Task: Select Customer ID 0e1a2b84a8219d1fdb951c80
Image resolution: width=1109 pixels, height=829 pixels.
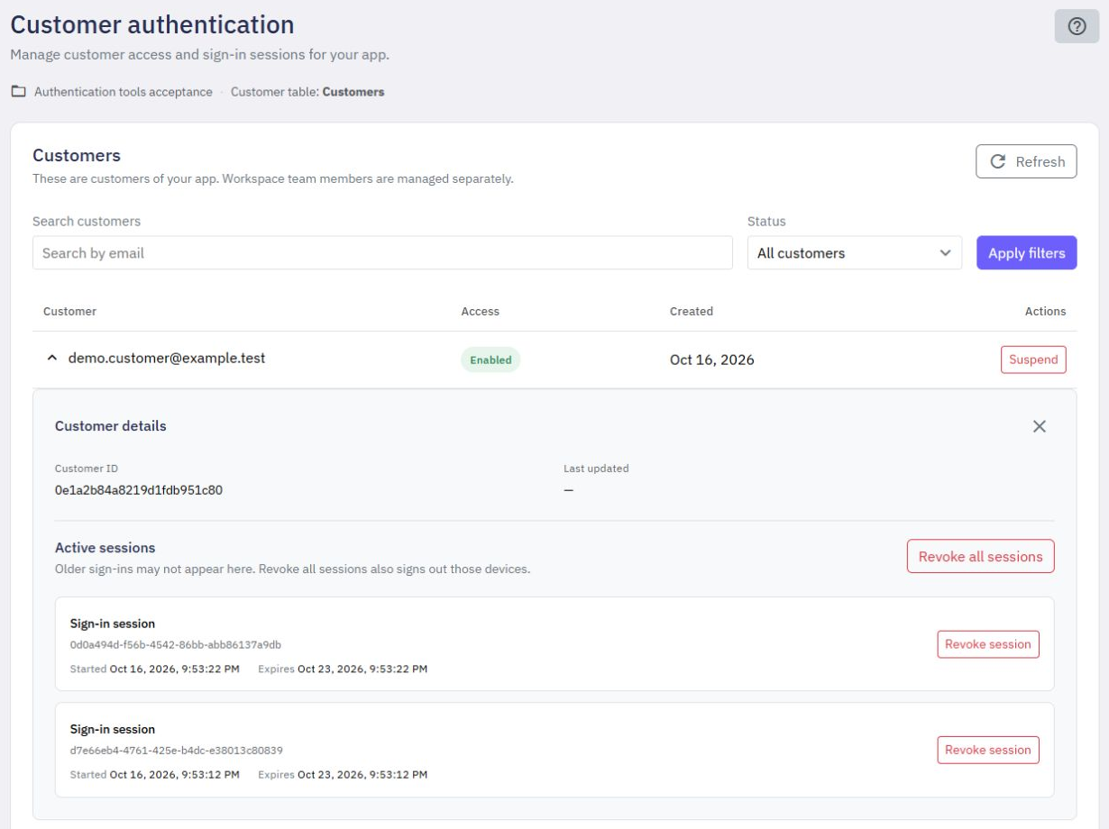Action: (x=139, y=491)
